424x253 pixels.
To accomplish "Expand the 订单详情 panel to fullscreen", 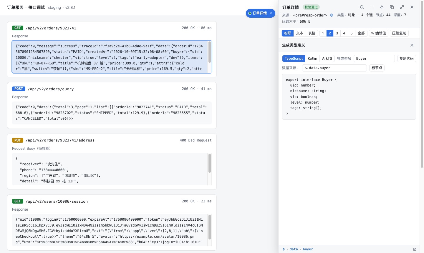I will [x=402, y=7].
